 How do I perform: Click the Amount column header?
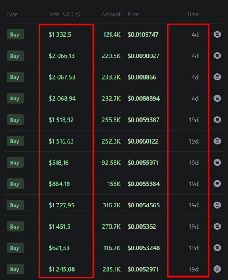coord(111,14)
